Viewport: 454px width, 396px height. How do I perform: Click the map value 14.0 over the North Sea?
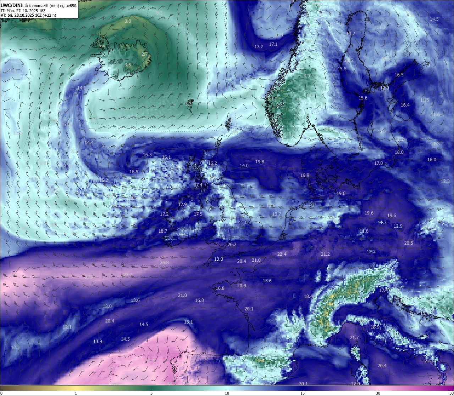click(244, 166)
